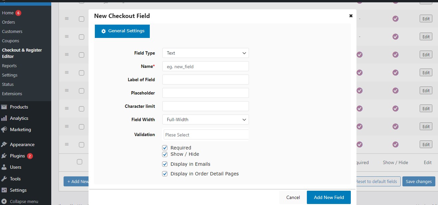The width and height of the screenshot is (438, 205).
Task: Click the Add New Field button
Action: [x=328, y=197]
